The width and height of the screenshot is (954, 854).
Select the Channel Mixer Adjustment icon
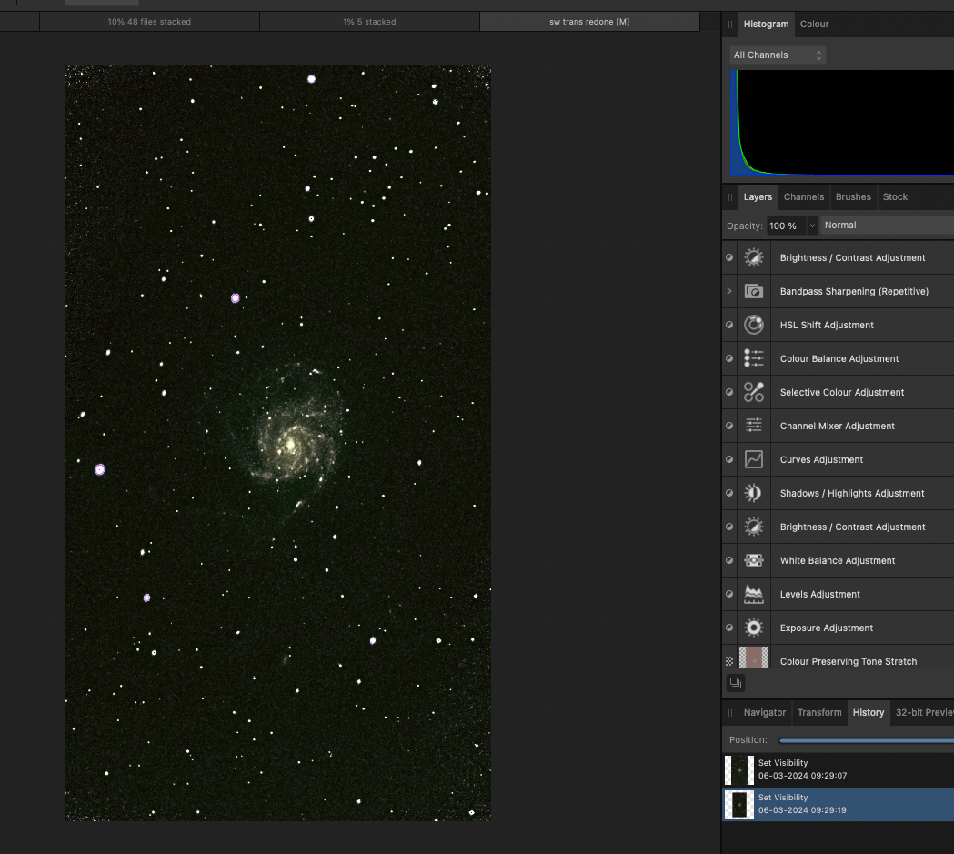pyautogui.click(x=753, y=426)
